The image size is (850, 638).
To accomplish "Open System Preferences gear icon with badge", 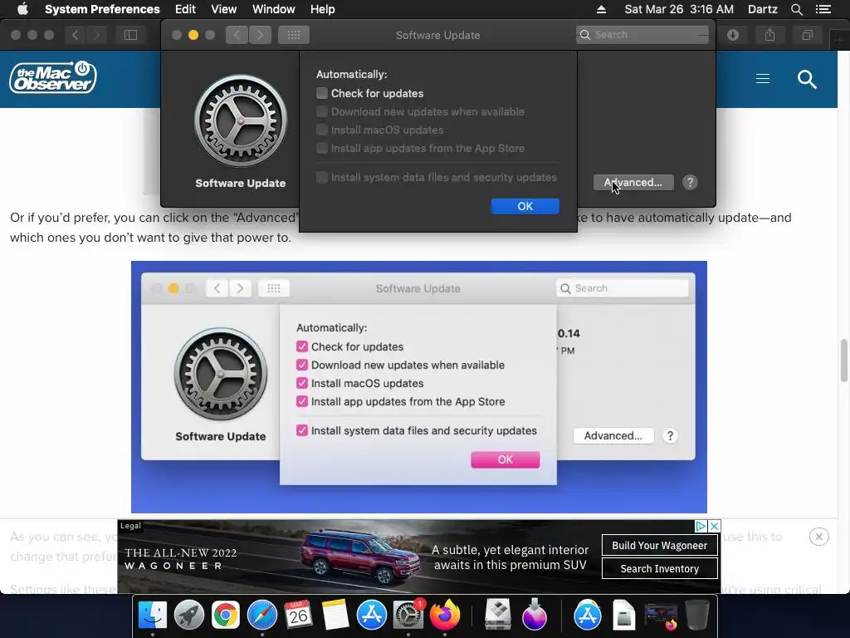I will [408, 616].
